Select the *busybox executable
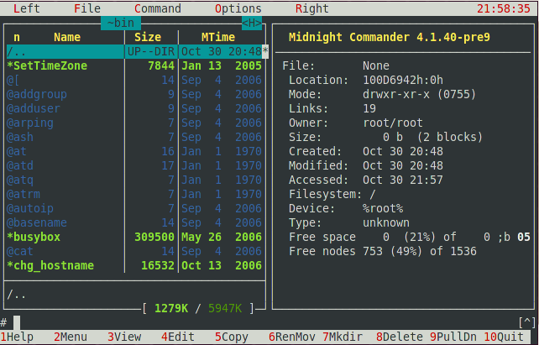 pos(136,237)
